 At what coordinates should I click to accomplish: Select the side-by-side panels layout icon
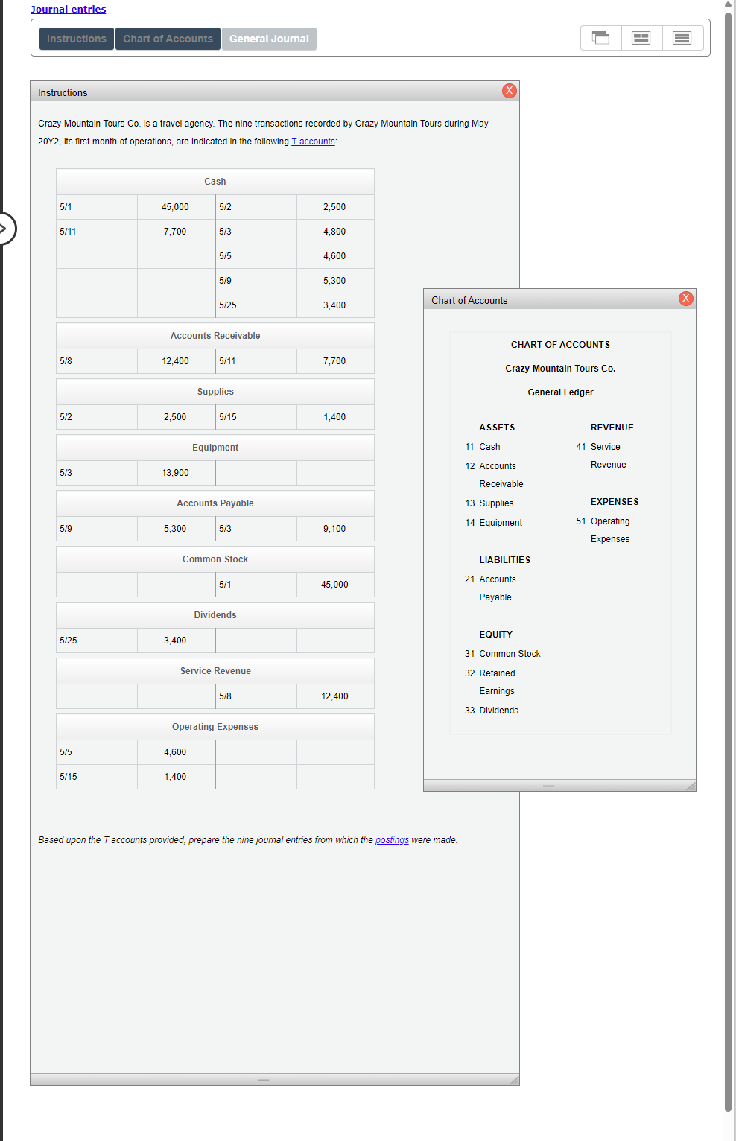pos(641,37)
